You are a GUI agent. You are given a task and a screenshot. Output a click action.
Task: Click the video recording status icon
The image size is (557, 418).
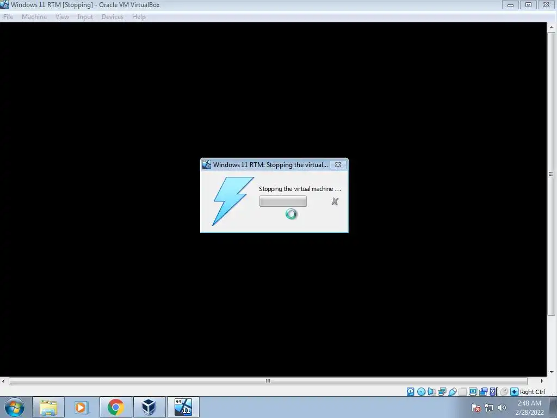coord(483,392)
